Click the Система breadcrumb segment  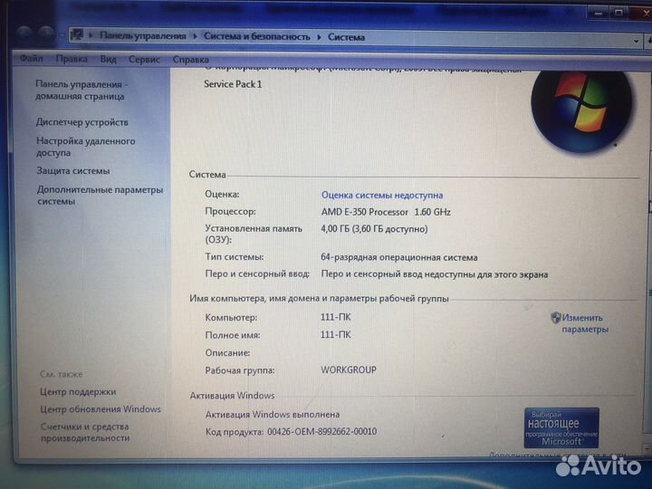coord(346,37)
